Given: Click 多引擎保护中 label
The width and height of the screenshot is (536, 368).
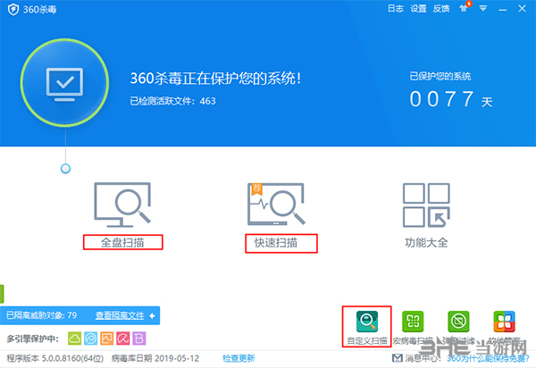Looking at the screenshot, I should 32,339.
